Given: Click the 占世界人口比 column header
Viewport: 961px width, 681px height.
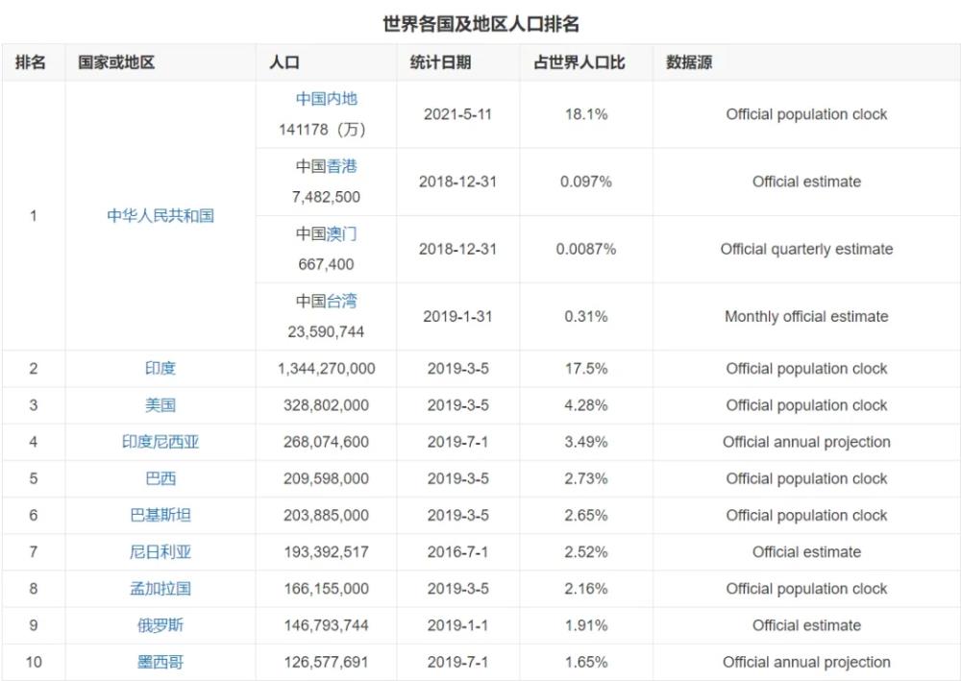Looking at the screenshot, I should [x=579, y=62].
